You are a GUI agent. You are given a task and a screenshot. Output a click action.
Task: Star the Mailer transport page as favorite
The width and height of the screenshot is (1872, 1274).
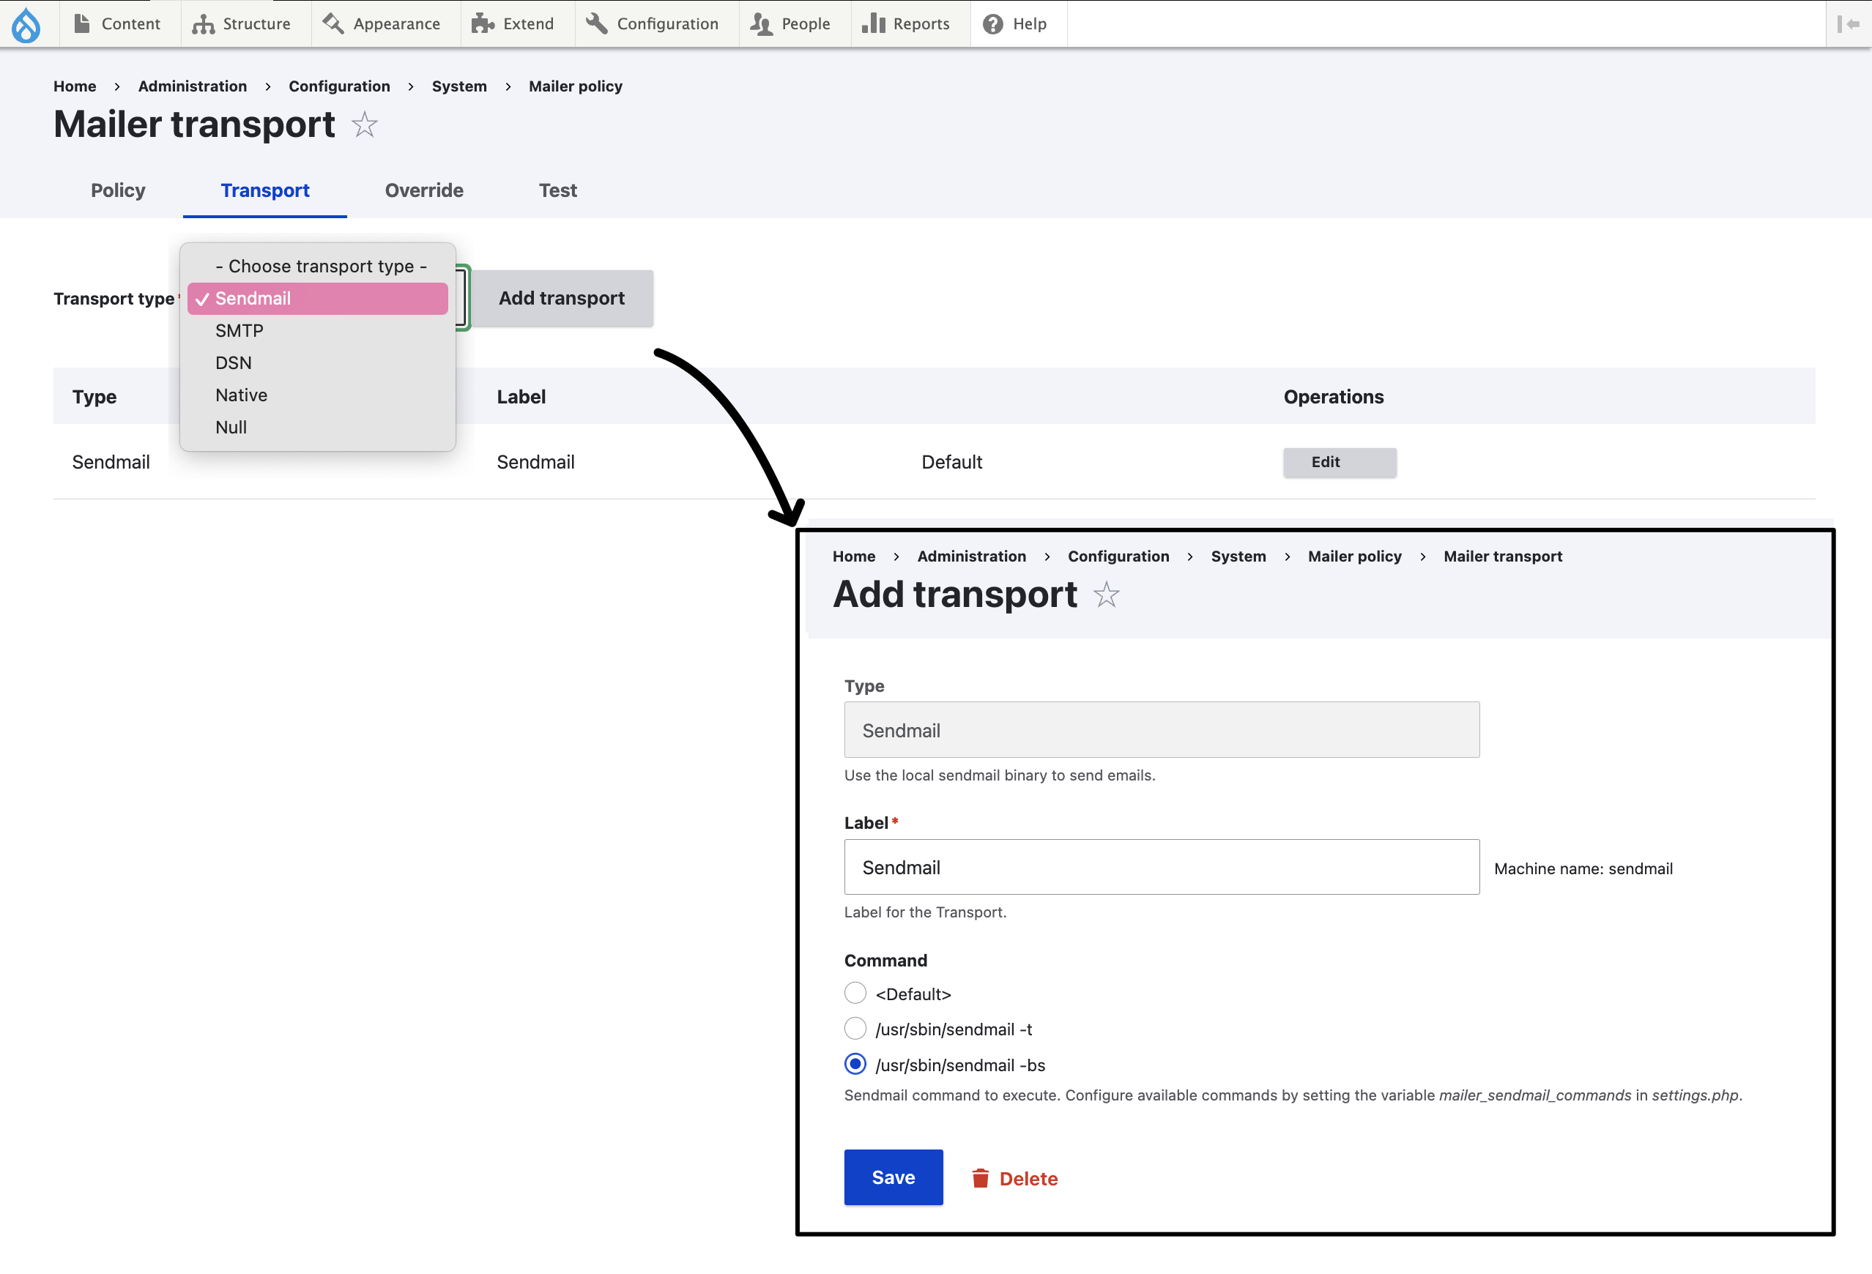pos(365,124)
